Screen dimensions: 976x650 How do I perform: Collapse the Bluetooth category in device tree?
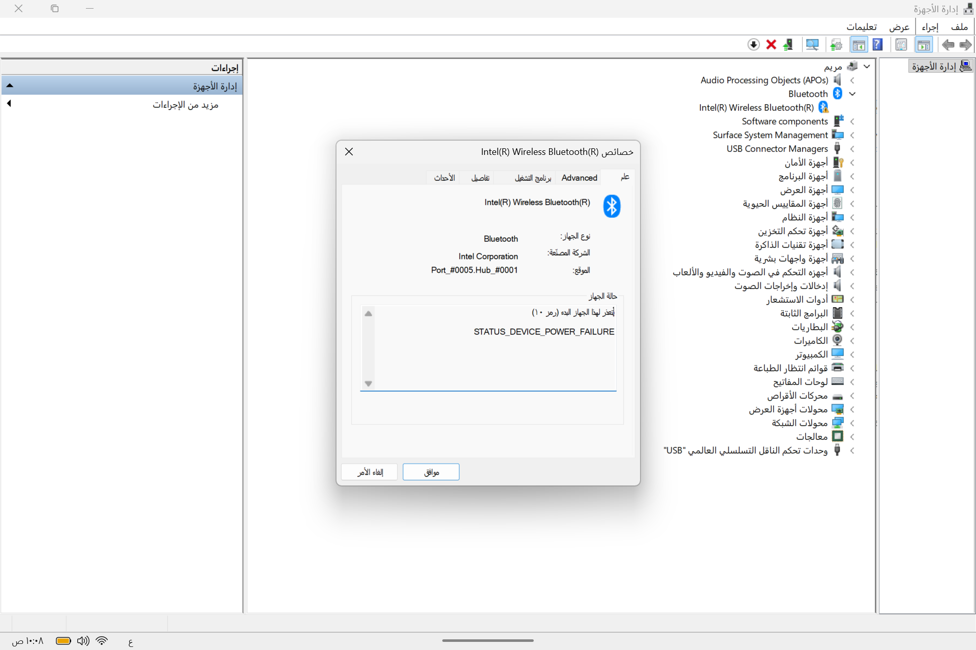tap(852, 93)
